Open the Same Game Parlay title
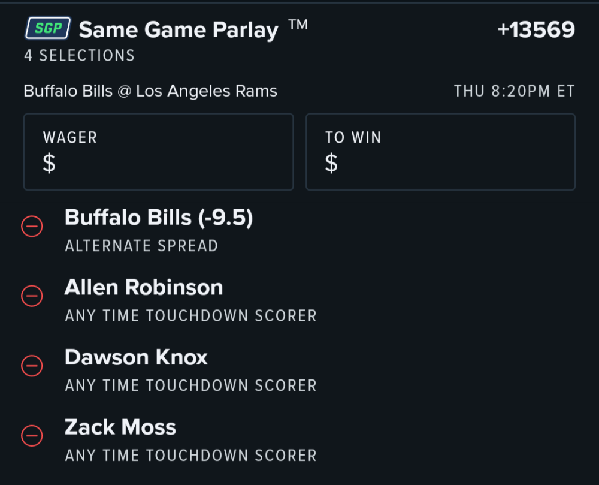 click(x=179, y=30)
